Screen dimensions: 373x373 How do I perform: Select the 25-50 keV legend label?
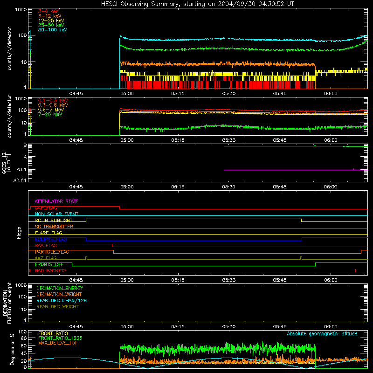click(x=51, y=25)
